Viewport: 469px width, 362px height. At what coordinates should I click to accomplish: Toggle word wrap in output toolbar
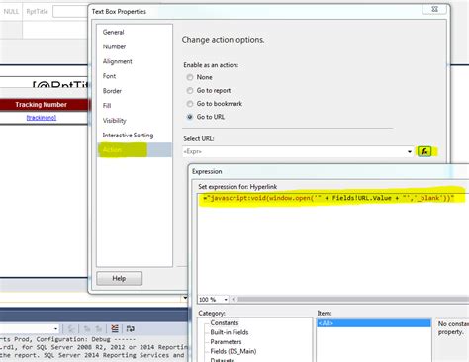pos(131,328)
